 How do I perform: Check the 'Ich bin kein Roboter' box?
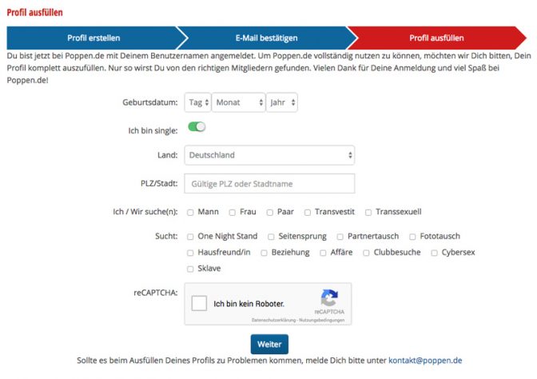(x=199, y=303)
